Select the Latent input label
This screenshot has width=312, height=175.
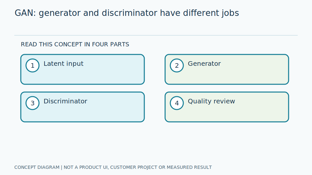tap(63, 64)
